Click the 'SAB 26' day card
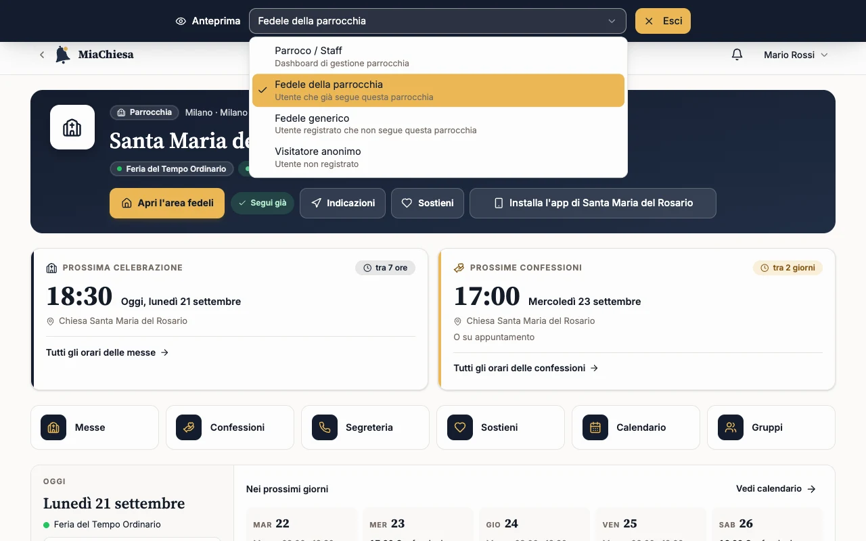 pyautogui.click(x=767, y=525)
